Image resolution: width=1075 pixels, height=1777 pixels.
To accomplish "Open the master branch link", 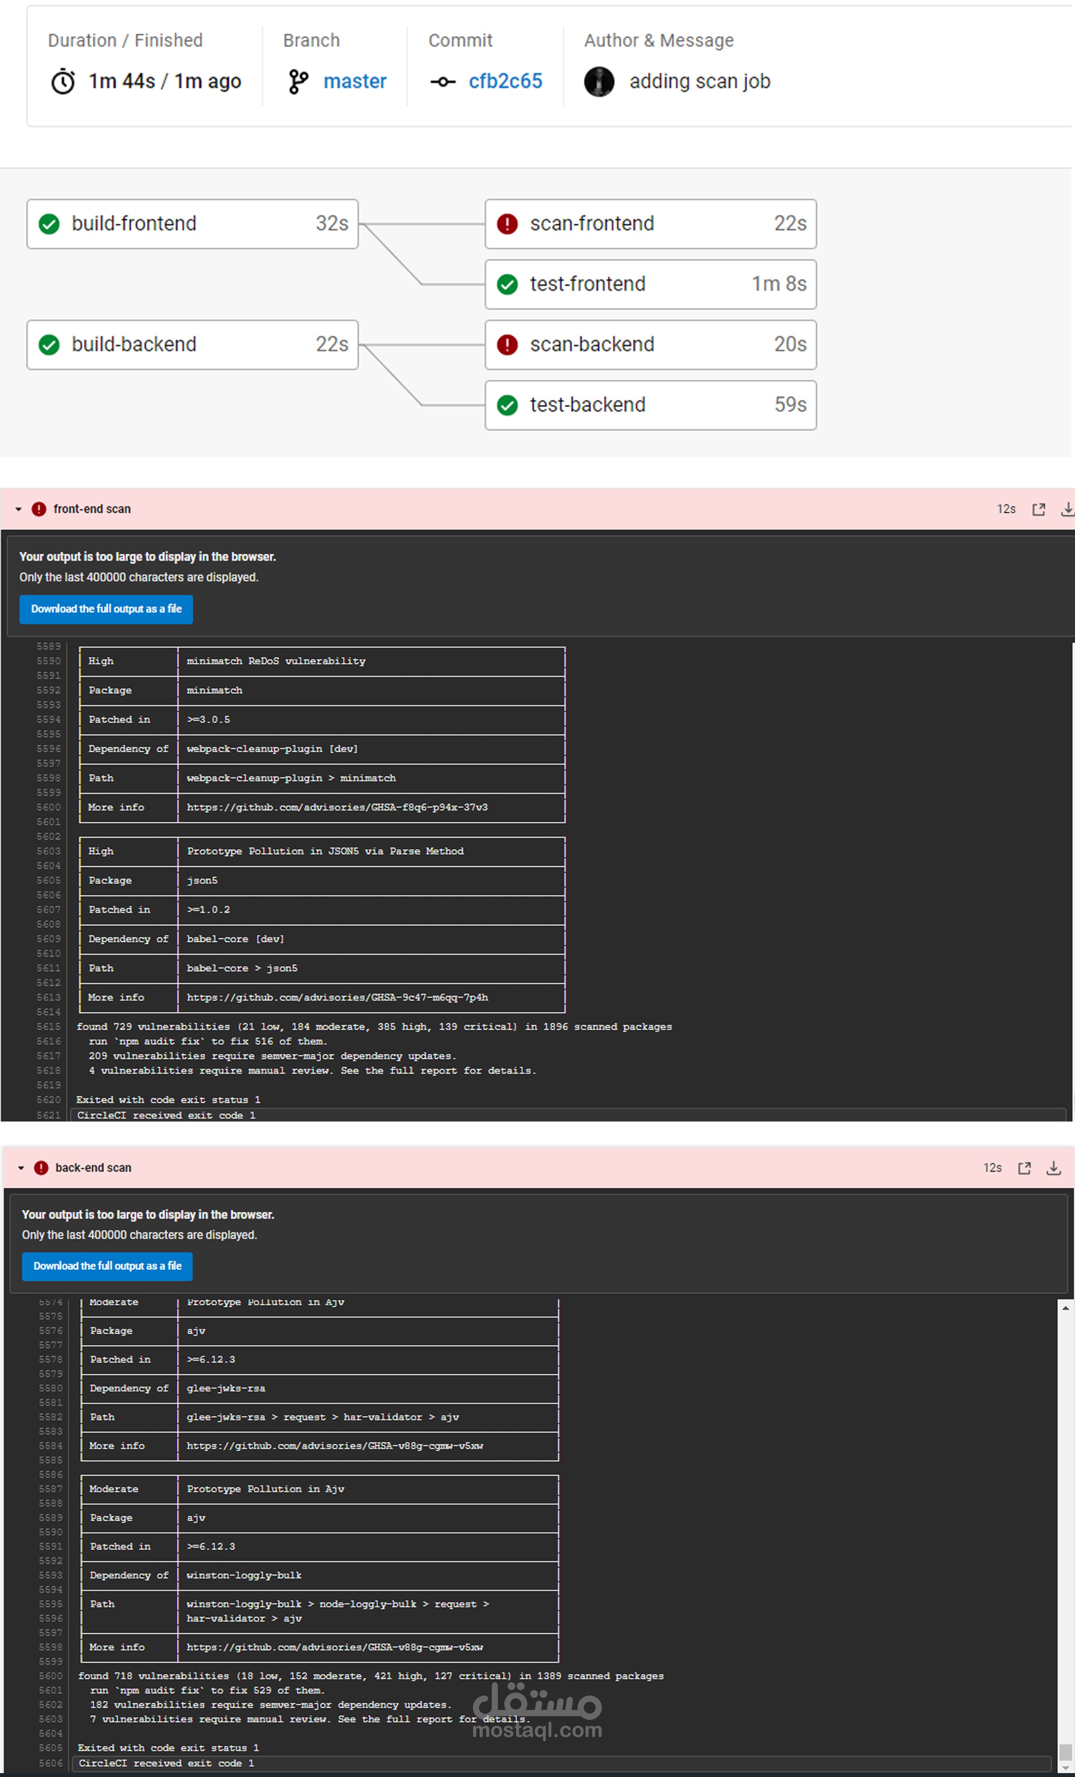I will tap(354, 82).
